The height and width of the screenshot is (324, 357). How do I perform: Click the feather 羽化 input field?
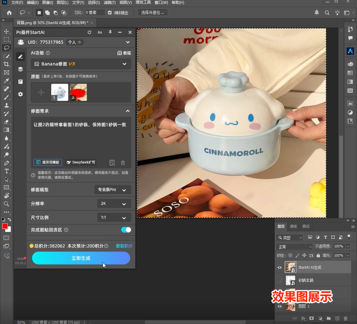[x=95, y=12]
